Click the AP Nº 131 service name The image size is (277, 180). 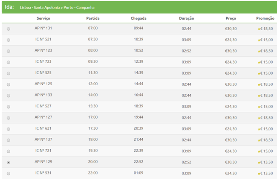point(43,28)
